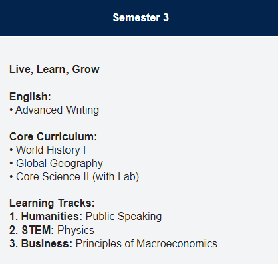Select the STEM track label

coord(38,230)
